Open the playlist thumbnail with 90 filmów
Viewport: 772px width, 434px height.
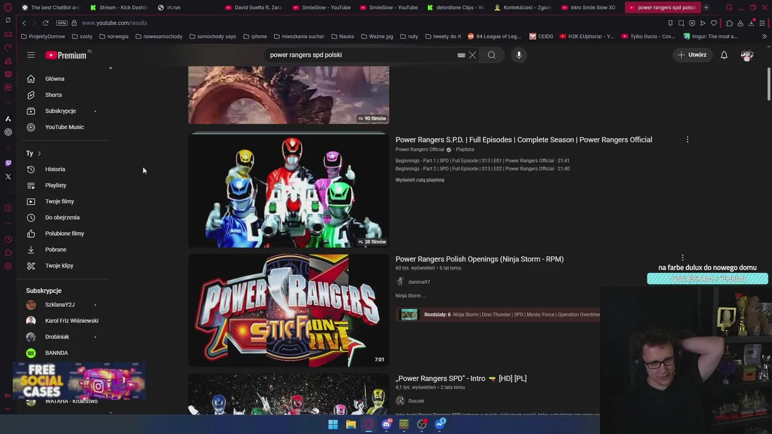[288, 95]
